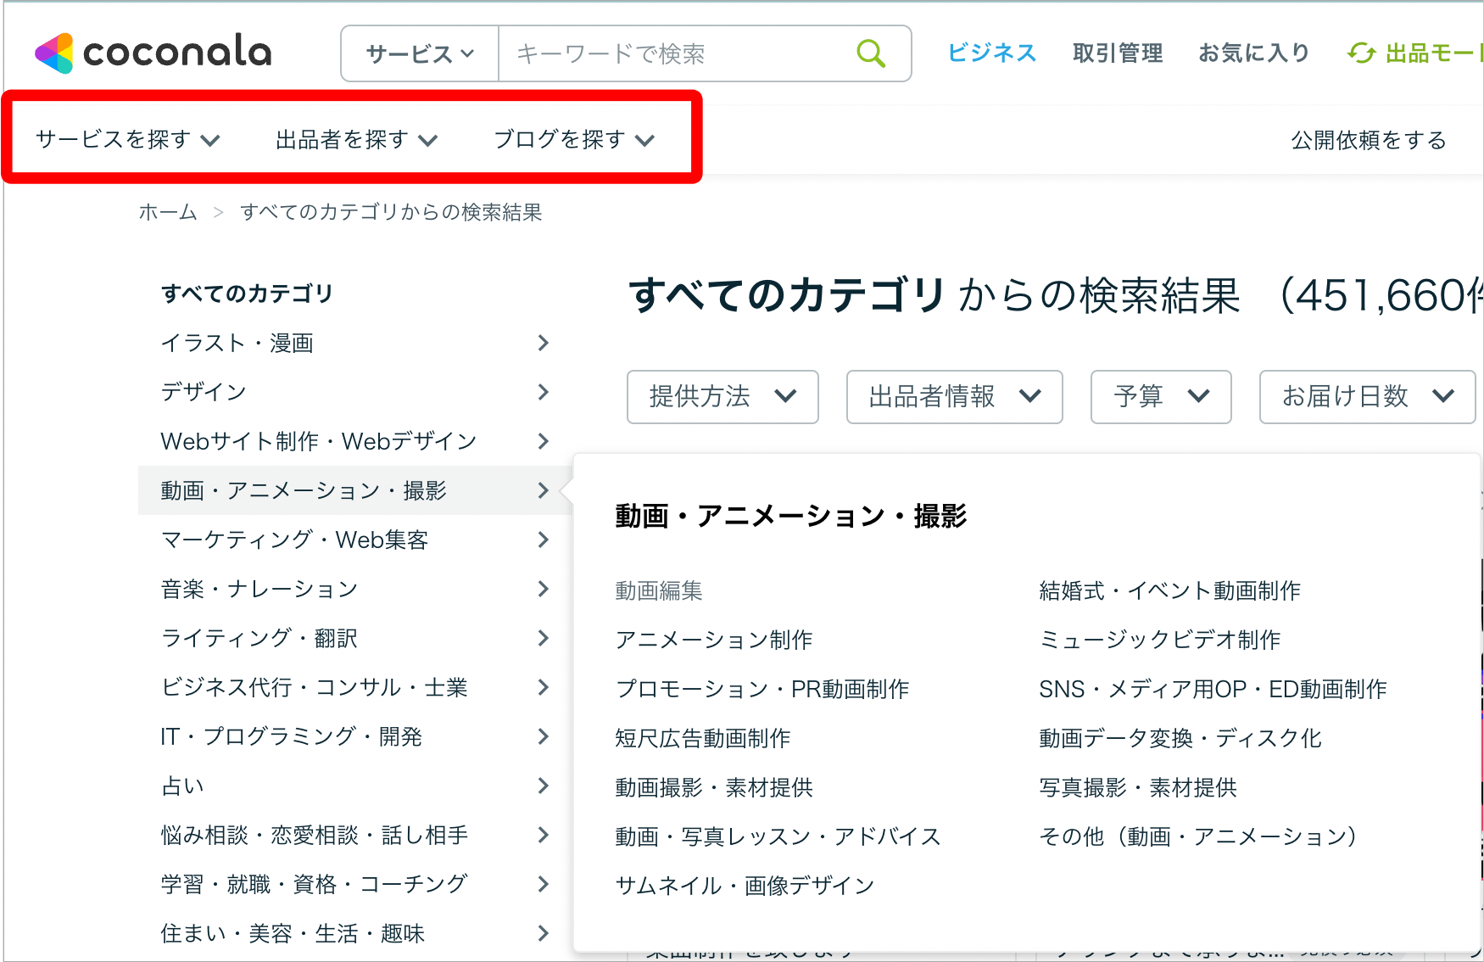Expand the サービスを探す menu

[128, 139]
